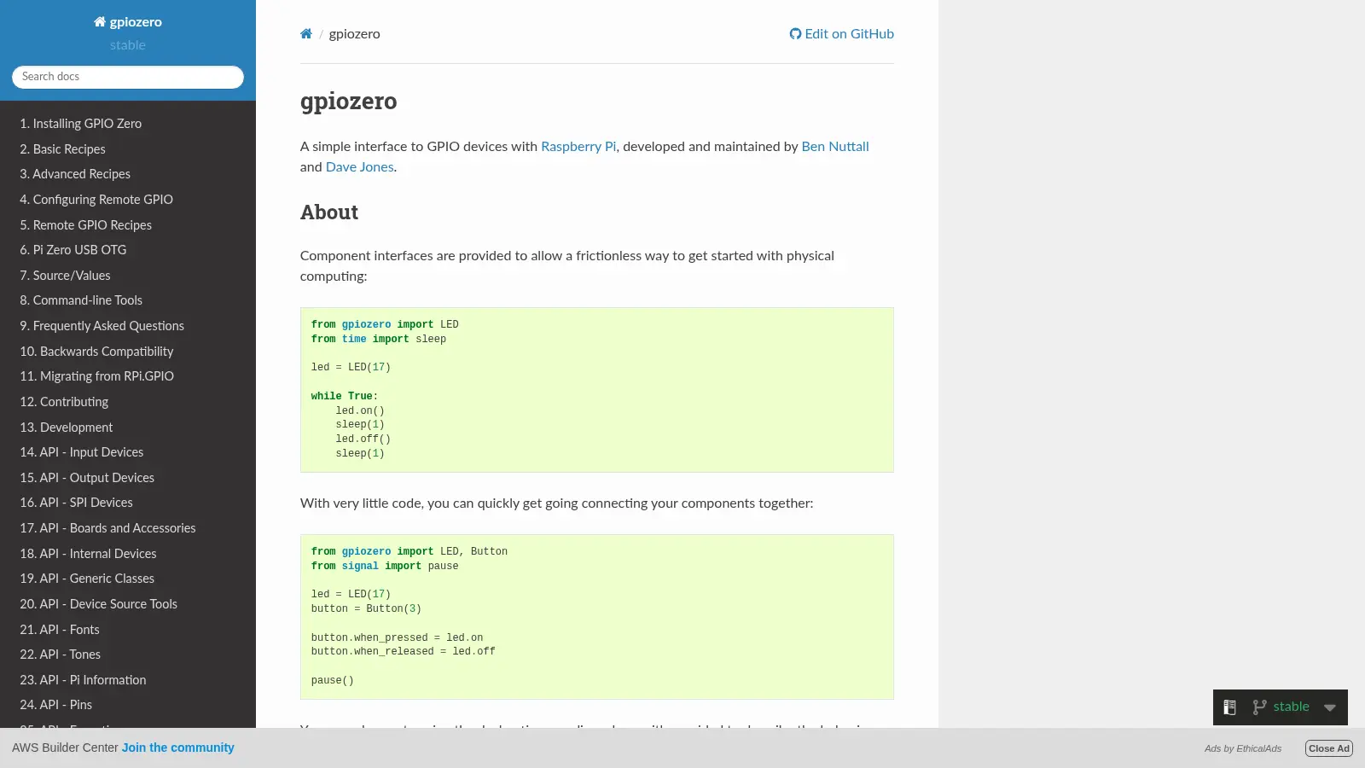Select 13. Development in sidebar

coord(128,428)
